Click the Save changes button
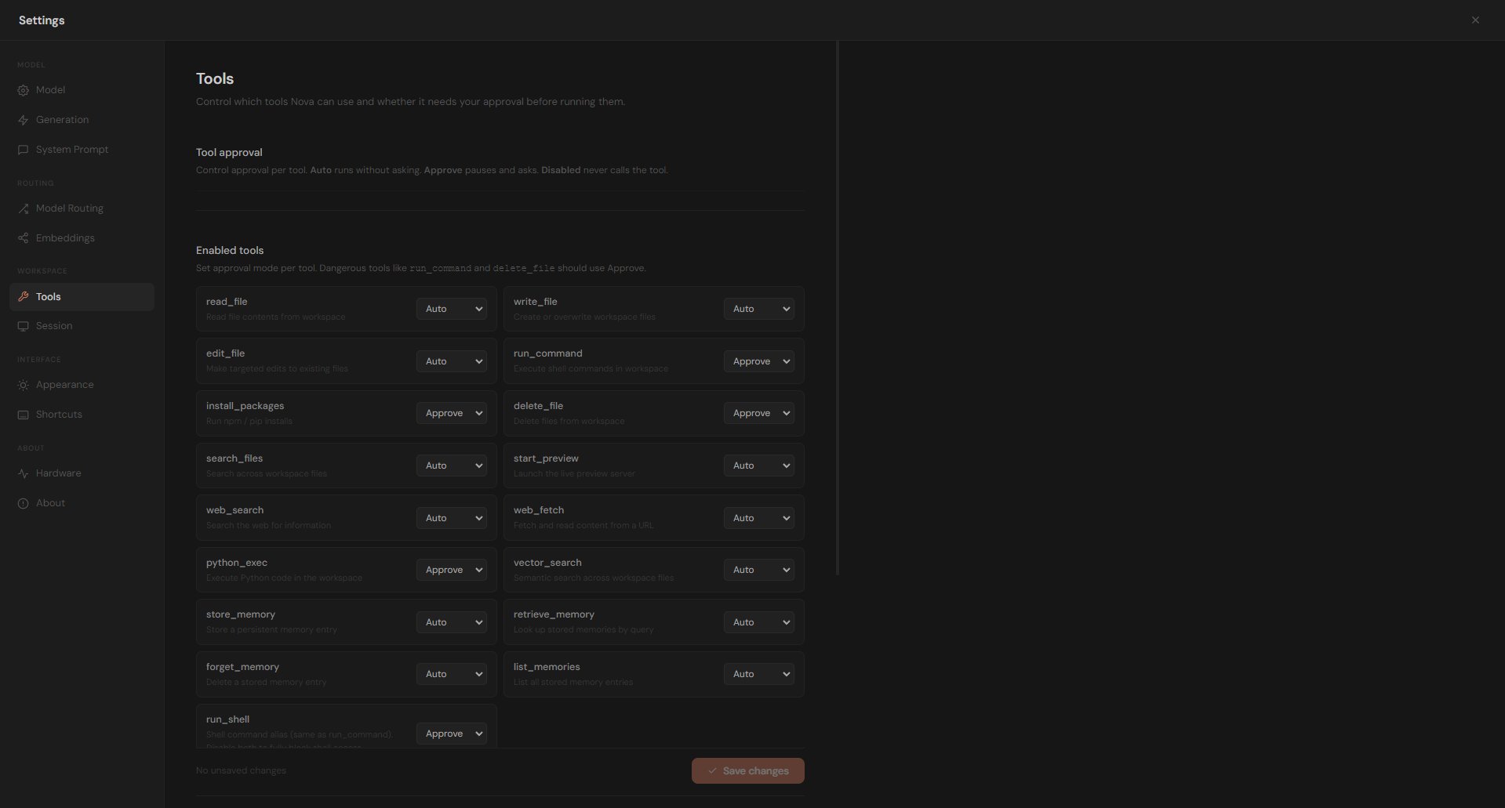Screen dimensions: 1505x808 [747, 770]
